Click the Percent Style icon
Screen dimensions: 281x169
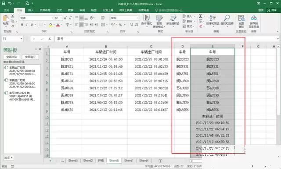(120, 25)
